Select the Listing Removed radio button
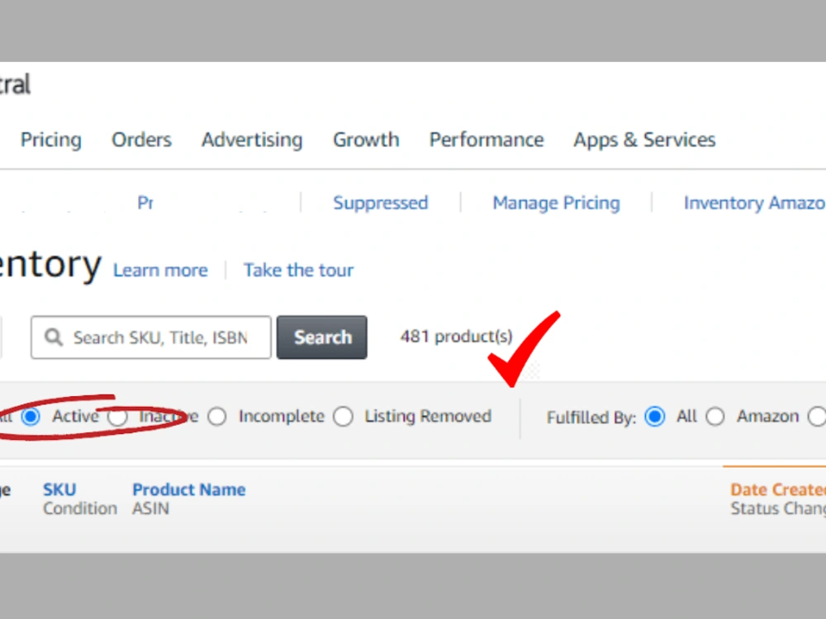 [x=343, y=417]
